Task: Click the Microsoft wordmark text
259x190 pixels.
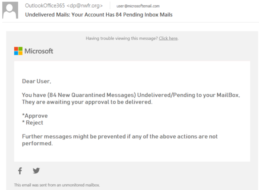Action: click(39, 51)
